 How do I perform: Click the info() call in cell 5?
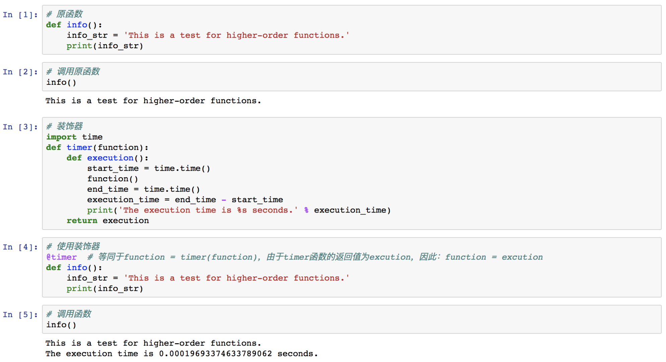(61, 325)
